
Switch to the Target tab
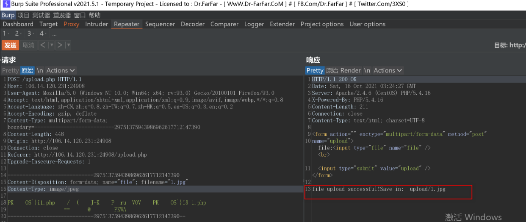tap(48, 24)
